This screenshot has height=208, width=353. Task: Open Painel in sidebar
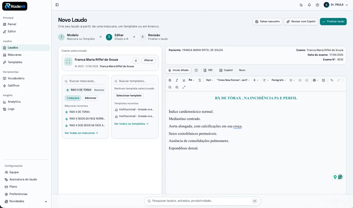point(25,24)
